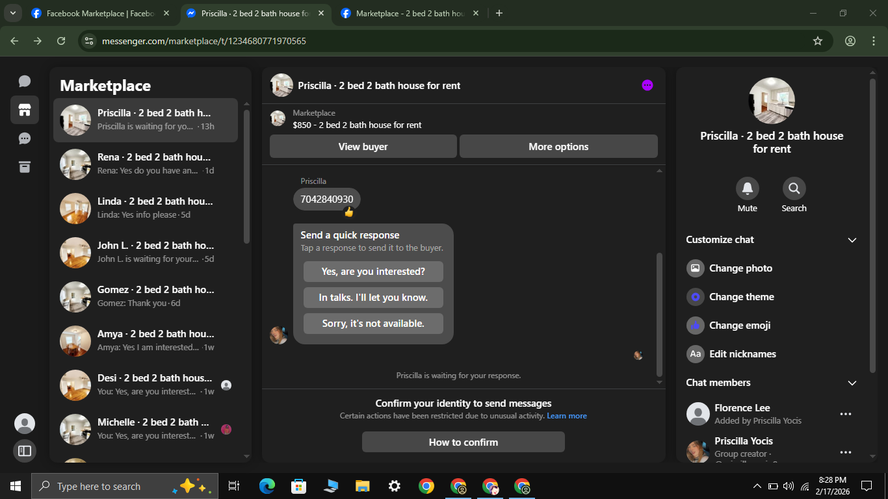Open Chrome profile icon in toolbar
Viewport: 888px width, 499px height.
click(850, 41)
